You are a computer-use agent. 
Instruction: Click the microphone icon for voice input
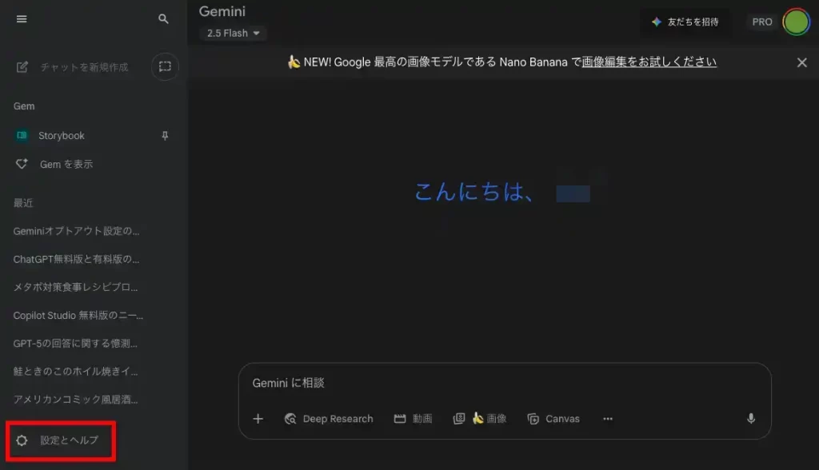751,419
